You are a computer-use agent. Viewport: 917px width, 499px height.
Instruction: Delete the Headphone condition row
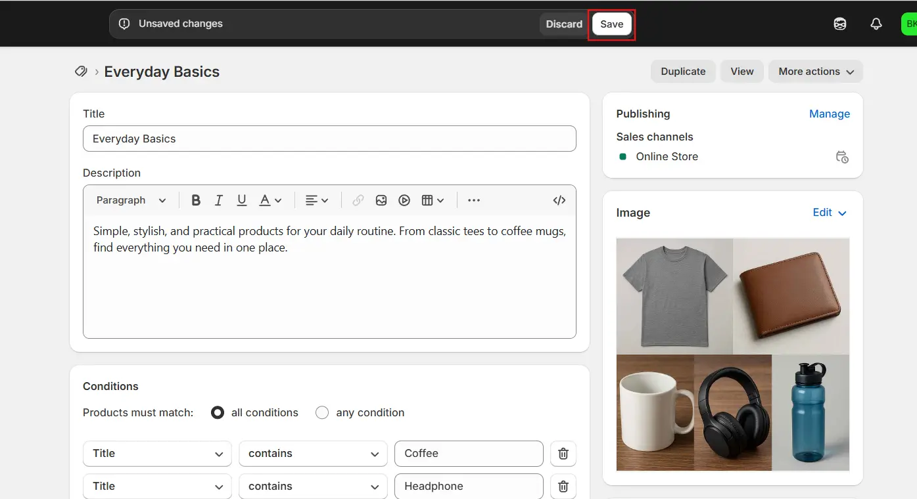(563, 487)
